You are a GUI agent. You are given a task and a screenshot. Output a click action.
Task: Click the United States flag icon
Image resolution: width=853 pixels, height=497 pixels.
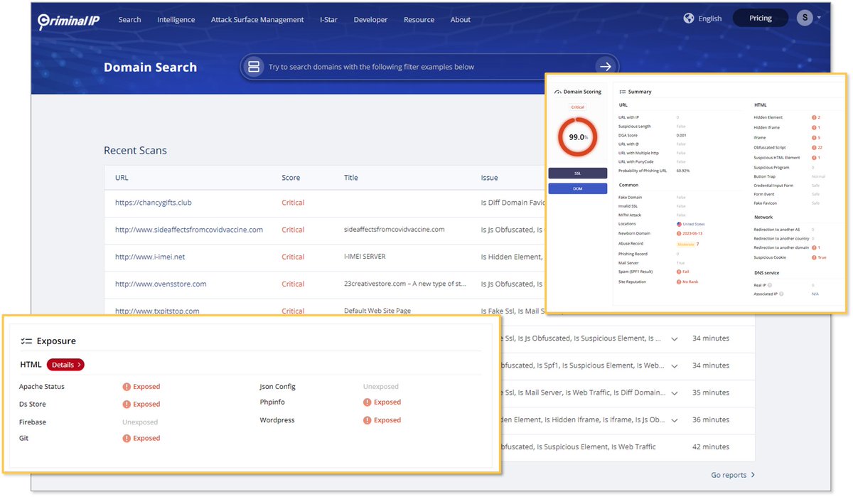coord(679,224)
